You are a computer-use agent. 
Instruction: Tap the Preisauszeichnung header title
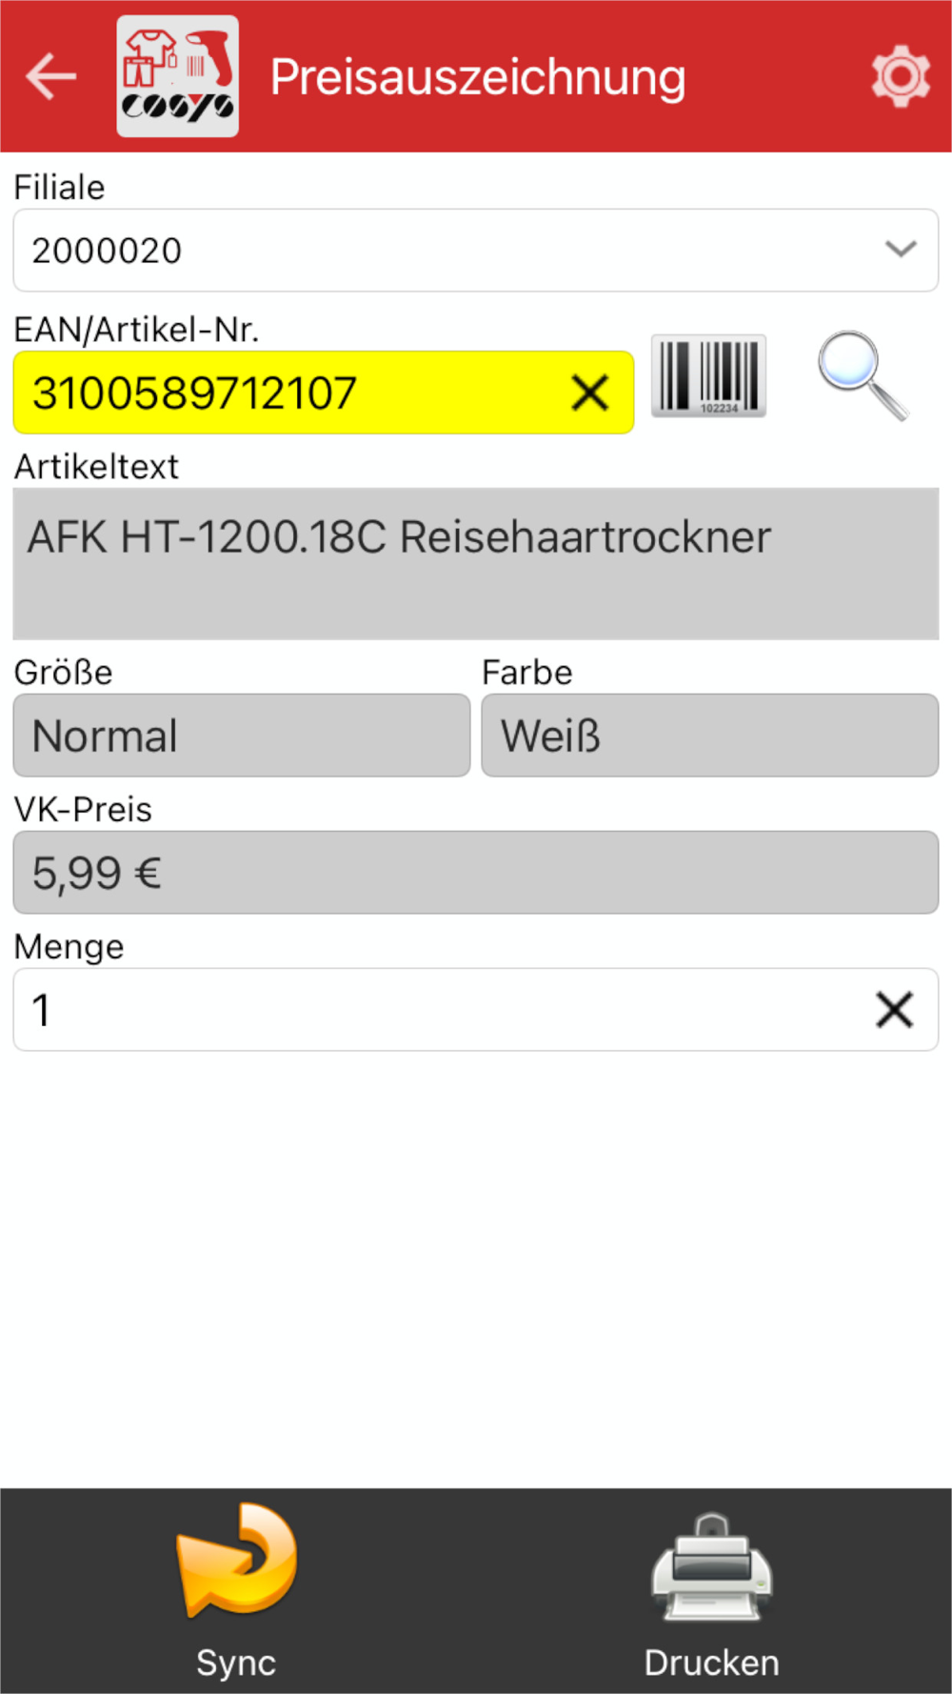[478, 77]
